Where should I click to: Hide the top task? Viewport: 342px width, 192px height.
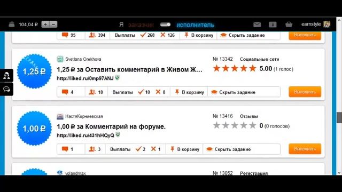[x=242, y=35]
